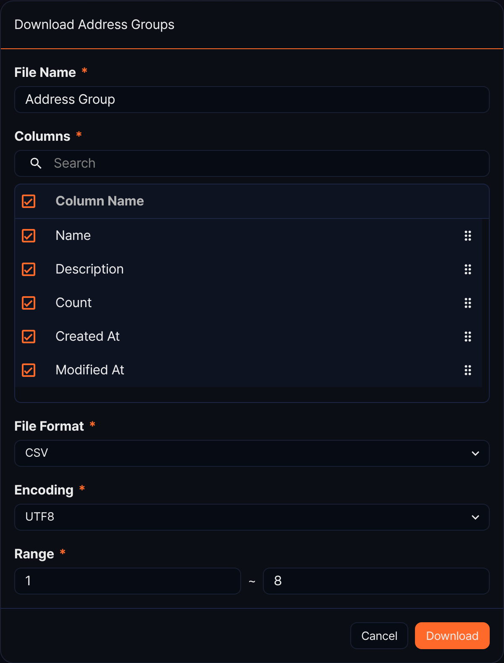Click the Range end value field
Image resolution: width=504 pixels, height=663 pixels.
click(376, 581)
